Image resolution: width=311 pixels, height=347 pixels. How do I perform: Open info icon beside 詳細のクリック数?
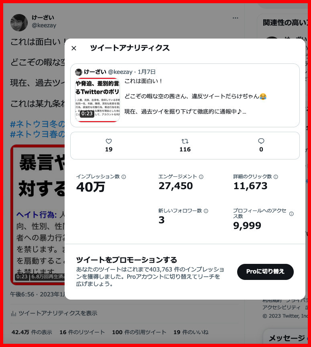(x=276, y=177)
